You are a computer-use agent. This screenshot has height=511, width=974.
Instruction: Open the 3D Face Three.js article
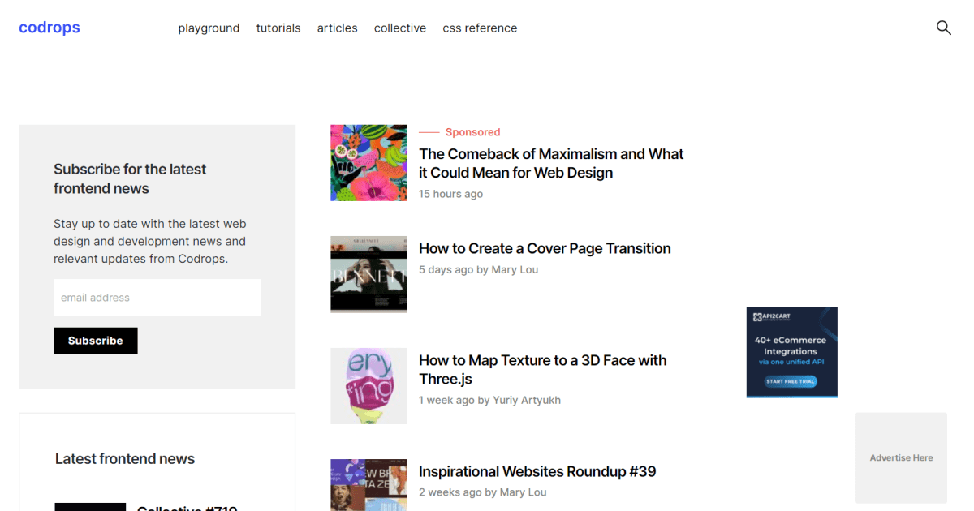542,369
